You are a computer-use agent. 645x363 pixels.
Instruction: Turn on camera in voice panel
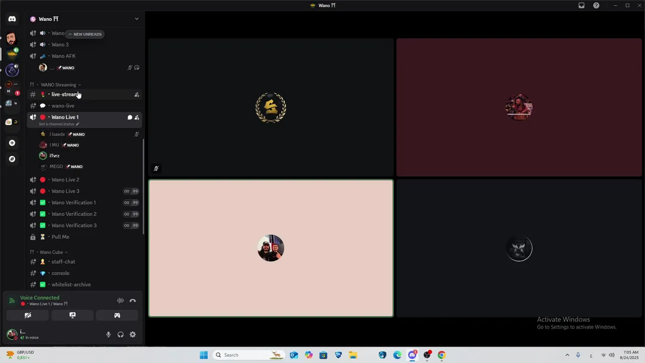(28, 315)
